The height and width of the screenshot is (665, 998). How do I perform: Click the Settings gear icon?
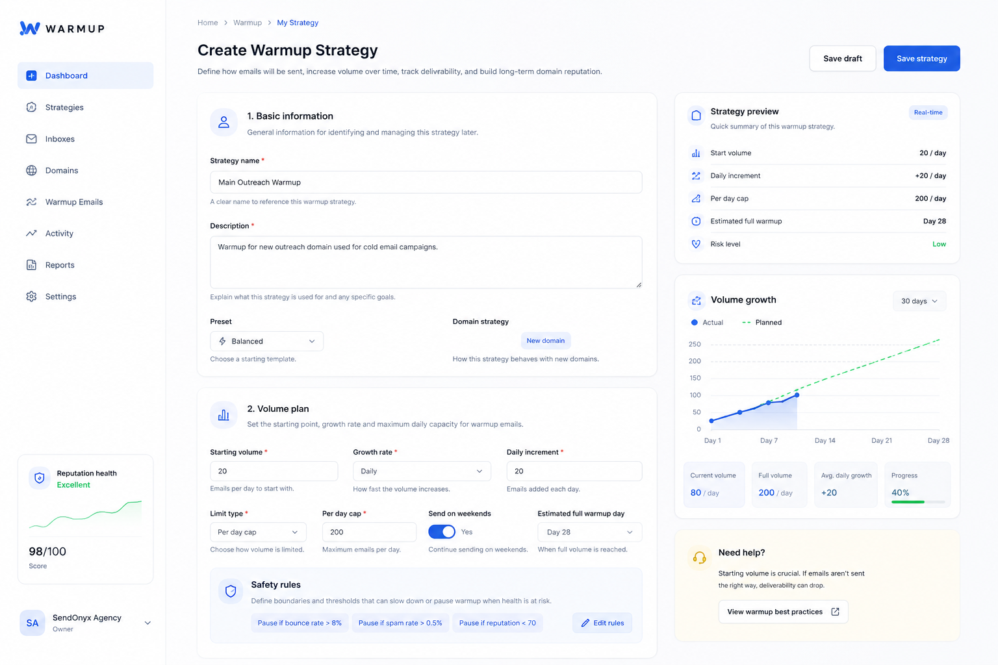click(x=31, y=296)
